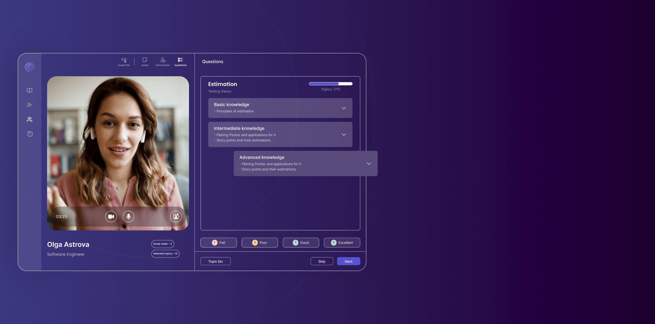The image size is (655, 324).
Task: Select the Fail rating option
Action: tap(218, 242)
